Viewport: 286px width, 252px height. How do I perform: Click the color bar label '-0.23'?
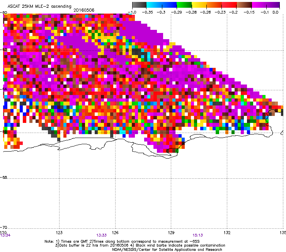pos(220,12)
